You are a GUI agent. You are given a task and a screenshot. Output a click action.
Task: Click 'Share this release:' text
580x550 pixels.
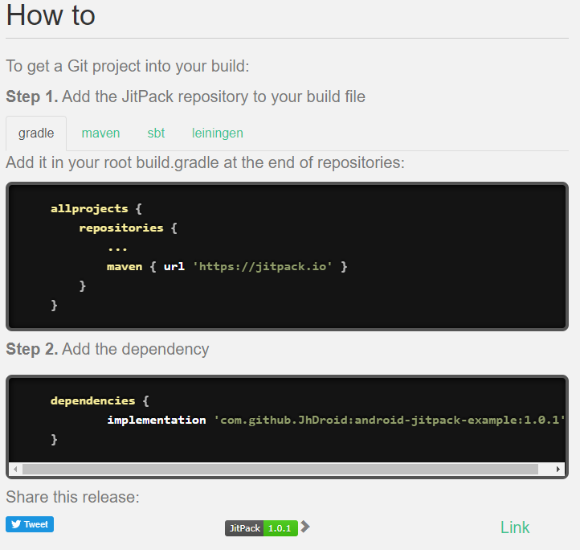click(72, 497)
